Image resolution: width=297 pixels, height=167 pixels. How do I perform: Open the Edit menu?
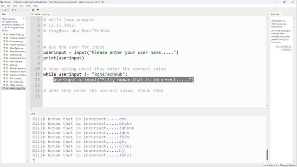tap(9, 6)
